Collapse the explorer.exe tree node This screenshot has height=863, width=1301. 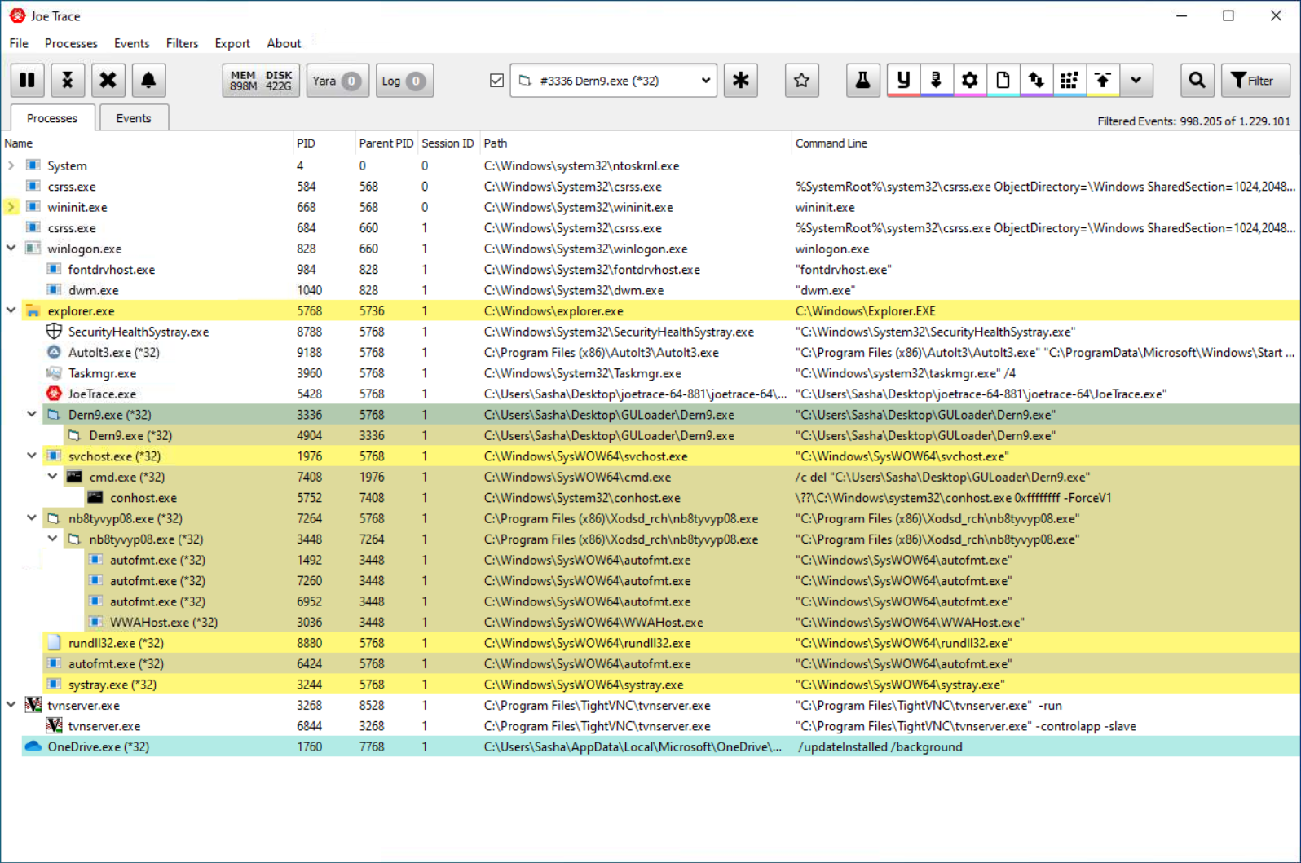11,310
